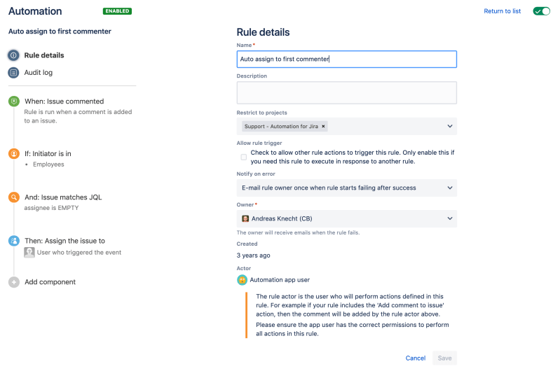The height and width of the screenshot is (371, 560).
Task: Click the '3 years ago' created value
Action: [253, 255]
